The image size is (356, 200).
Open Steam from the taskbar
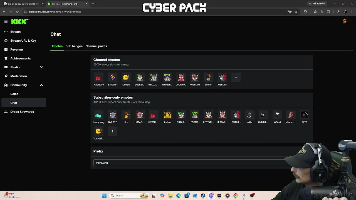203,196
